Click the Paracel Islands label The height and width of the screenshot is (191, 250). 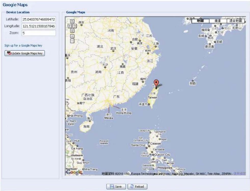[x=104, y=142]
